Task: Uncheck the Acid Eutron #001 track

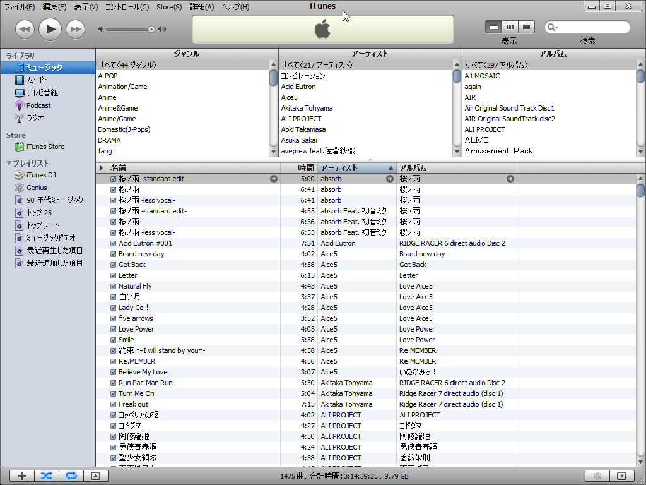Action: (x=114, y=243)
